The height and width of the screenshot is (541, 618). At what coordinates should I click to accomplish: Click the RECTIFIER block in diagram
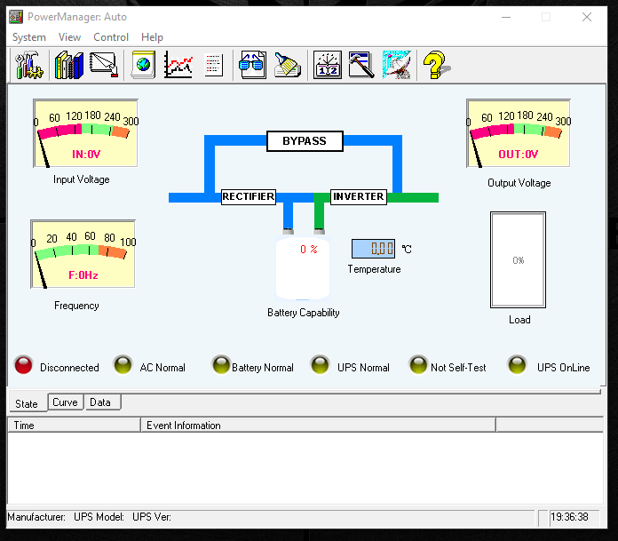coord(249,196)
